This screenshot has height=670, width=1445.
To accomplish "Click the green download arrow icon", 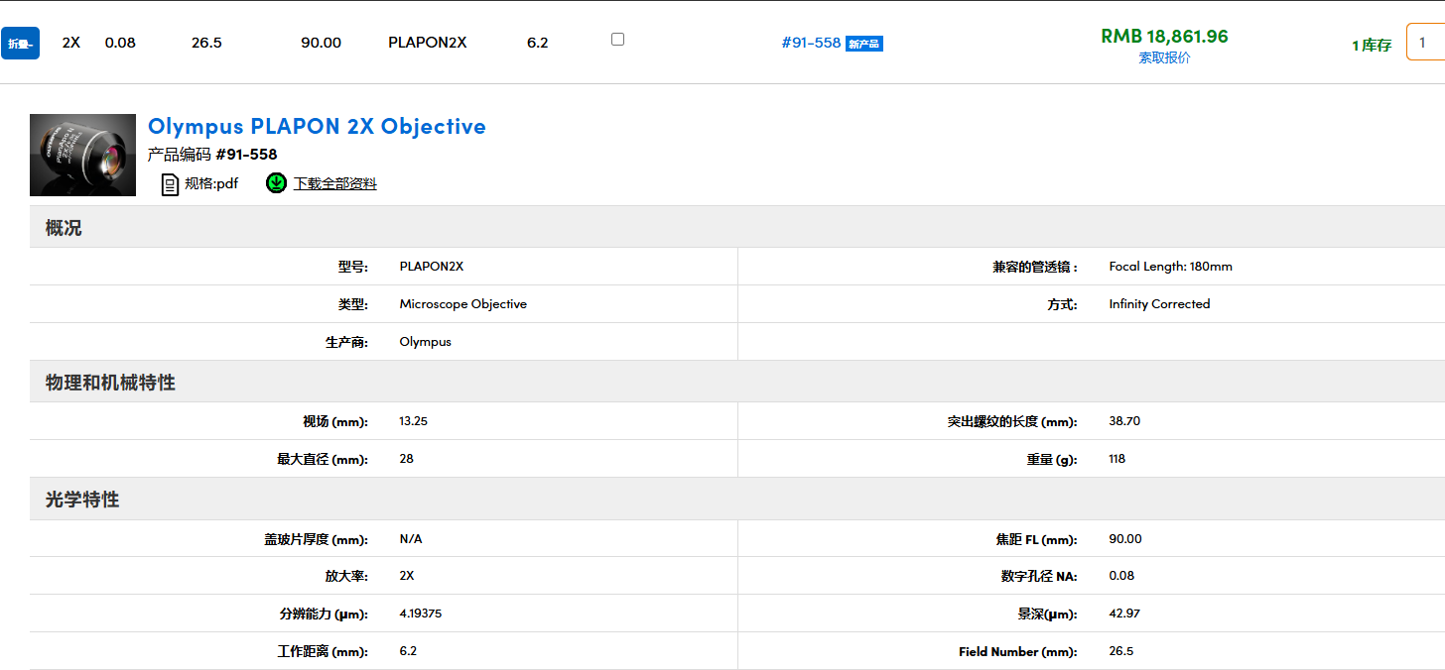I will tap(276, 183).
